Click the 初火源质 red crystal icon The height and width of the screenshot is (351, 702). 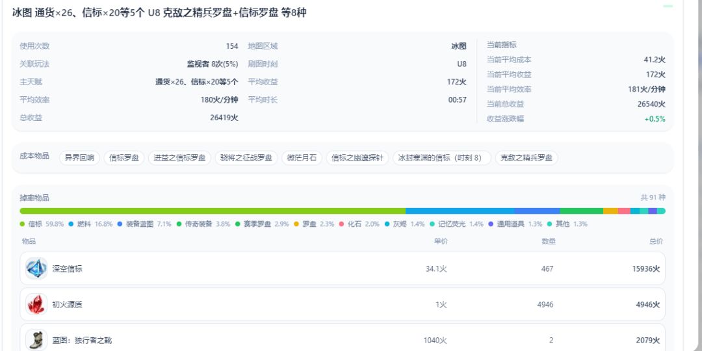coord(36,304)
